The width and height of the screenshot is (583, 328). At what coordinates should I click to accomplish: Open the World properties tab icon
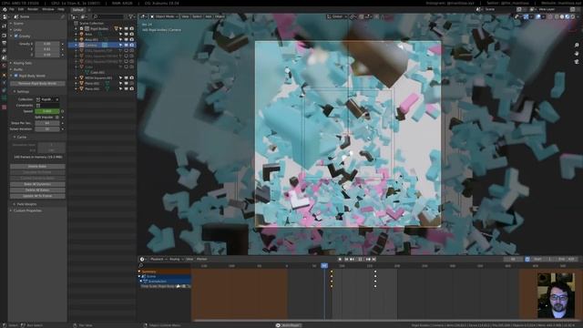click(x=4, y=66)
